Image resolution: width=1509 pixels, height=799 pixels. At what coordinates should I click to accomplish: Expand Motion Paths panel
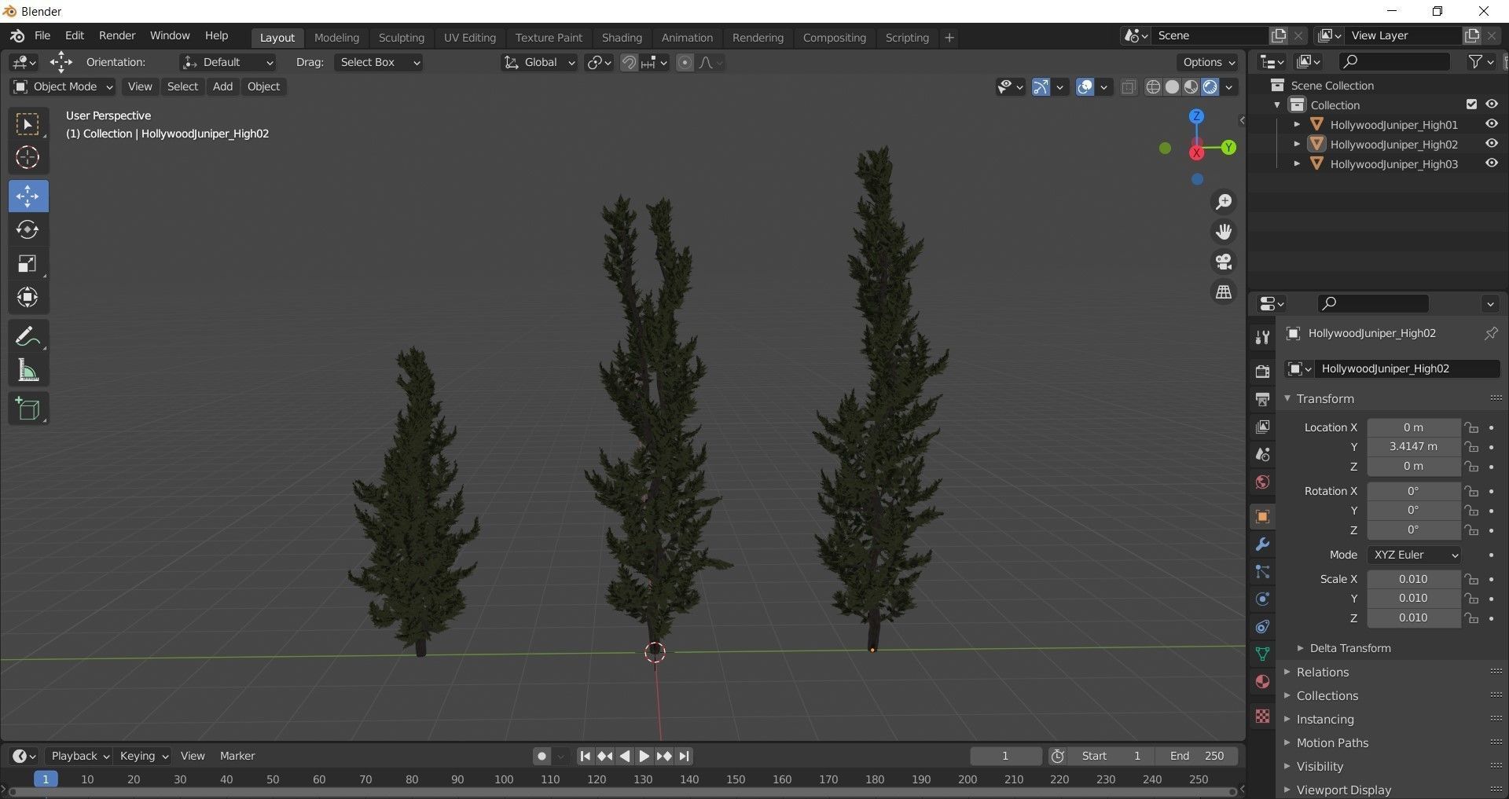pos(1332,743)
